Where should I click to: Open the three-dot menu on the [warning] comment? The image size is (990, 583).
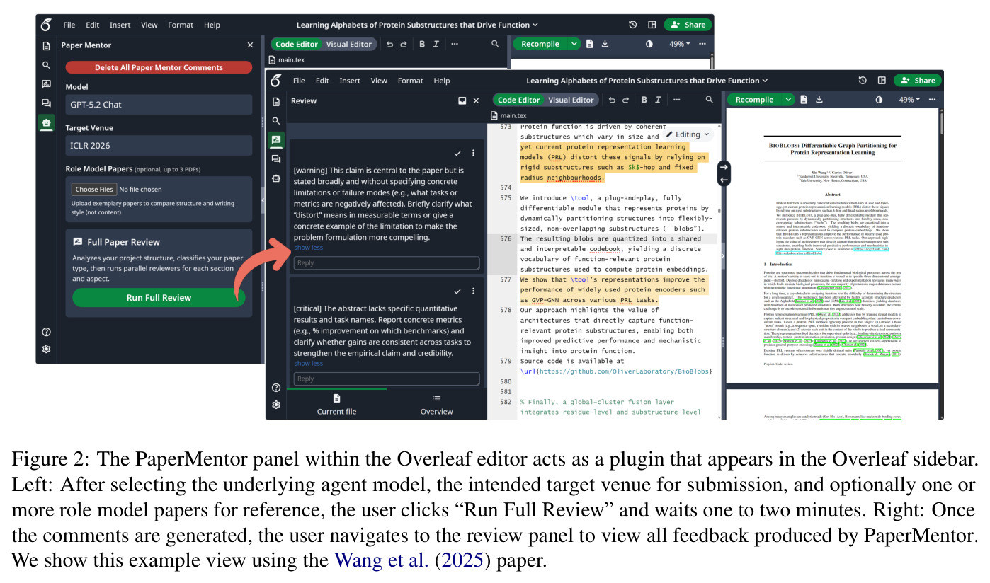pyautogui.click(x=474, y=153)
